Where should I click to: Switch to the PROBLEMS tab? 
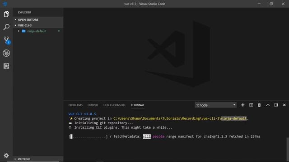click(75, 105)
